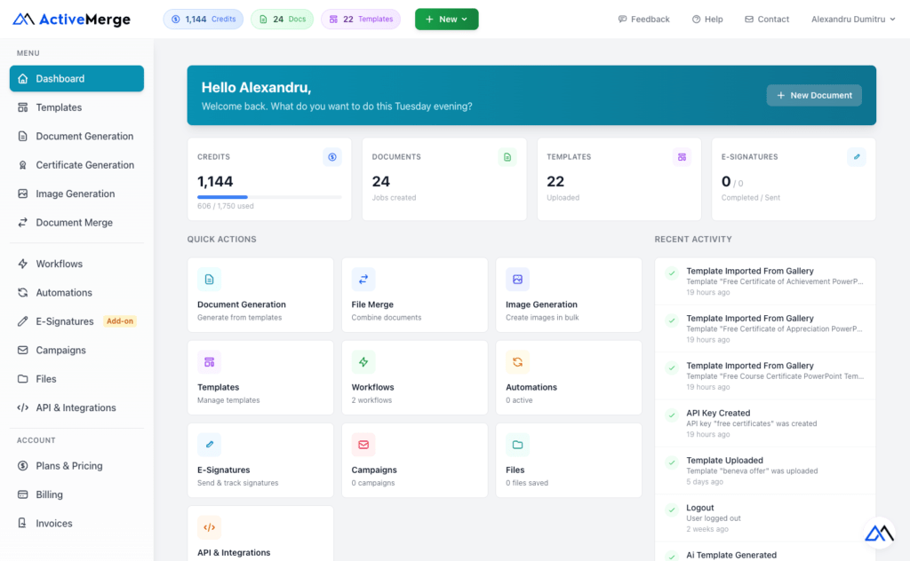The image size is (910, 561).
Task: Click the "0 campaigns" subtitle text
Action: coord(373,483)
